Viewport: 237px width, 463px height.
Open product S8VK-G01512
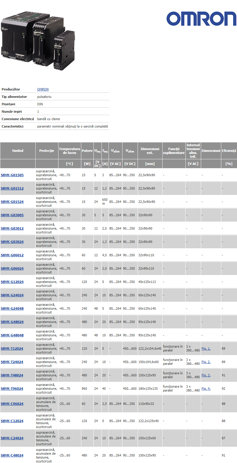coord(12,188)
